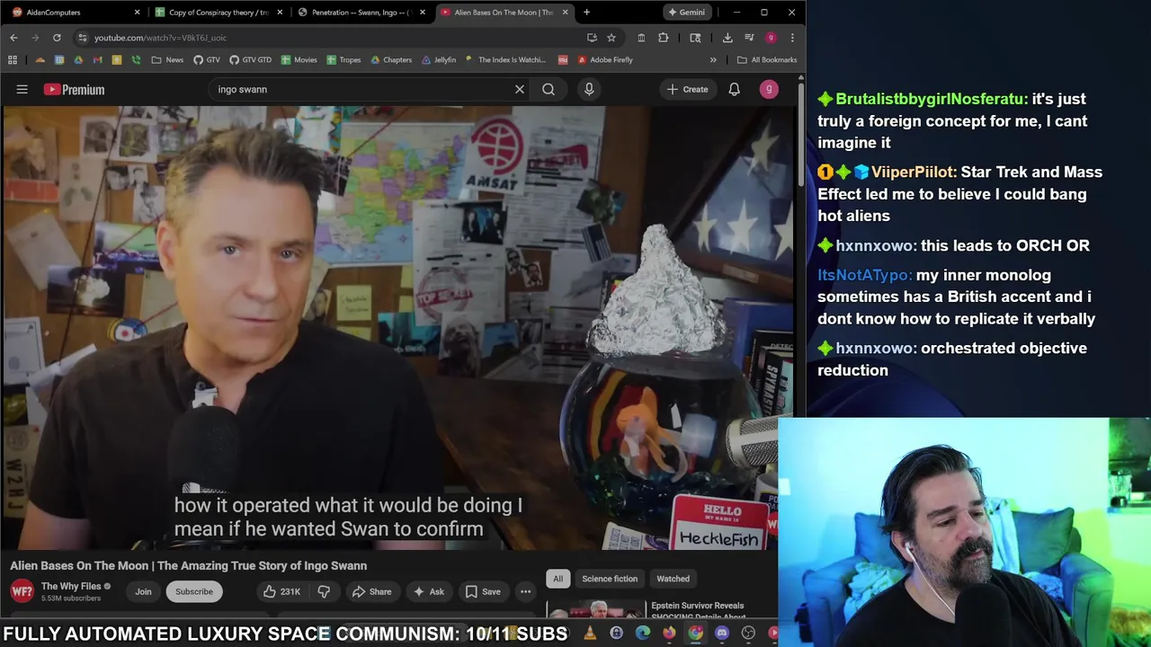Join The Why Files channel membership
This screenshot has width=1151, height=647.
click(143, 591)
